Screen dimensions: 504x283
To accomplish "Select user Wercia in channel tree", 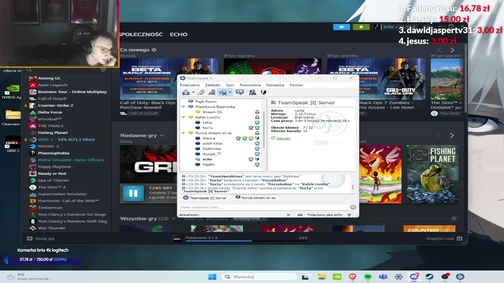I will point(209,138).
